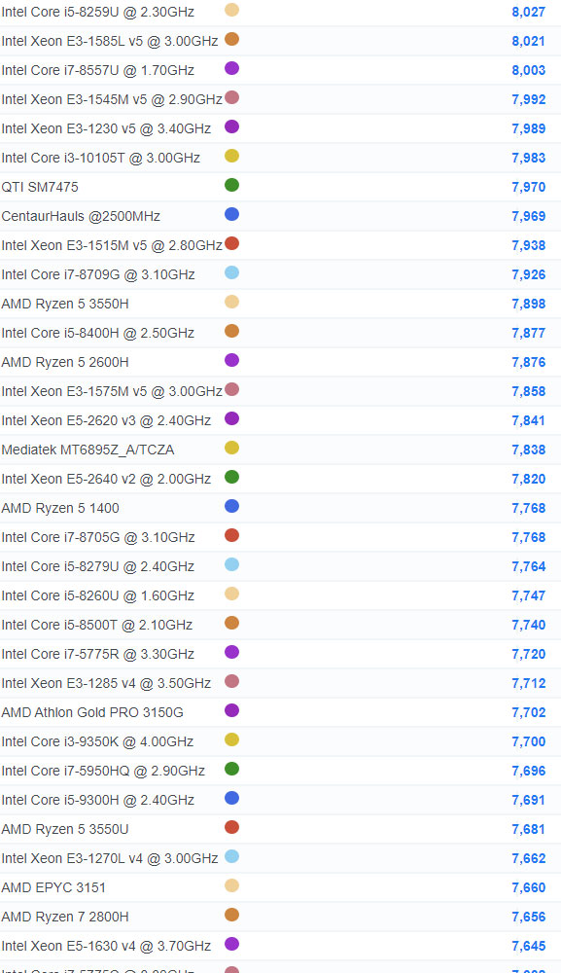Click the AMD Ryzen 5 2600H link
Image resolution: width=561 pixels, height=973 pixels.
coord(65,362)
